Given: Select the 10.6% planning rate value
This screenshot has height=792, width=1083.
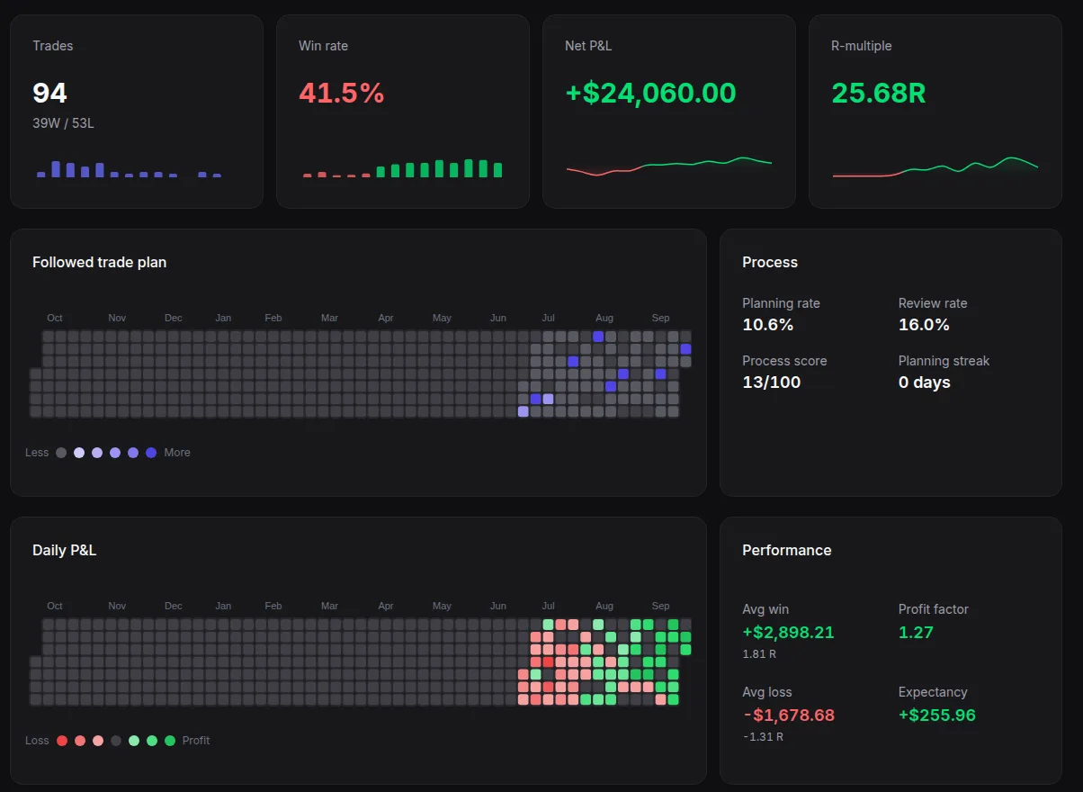Looking at the screenshot, I should [768, 325].
